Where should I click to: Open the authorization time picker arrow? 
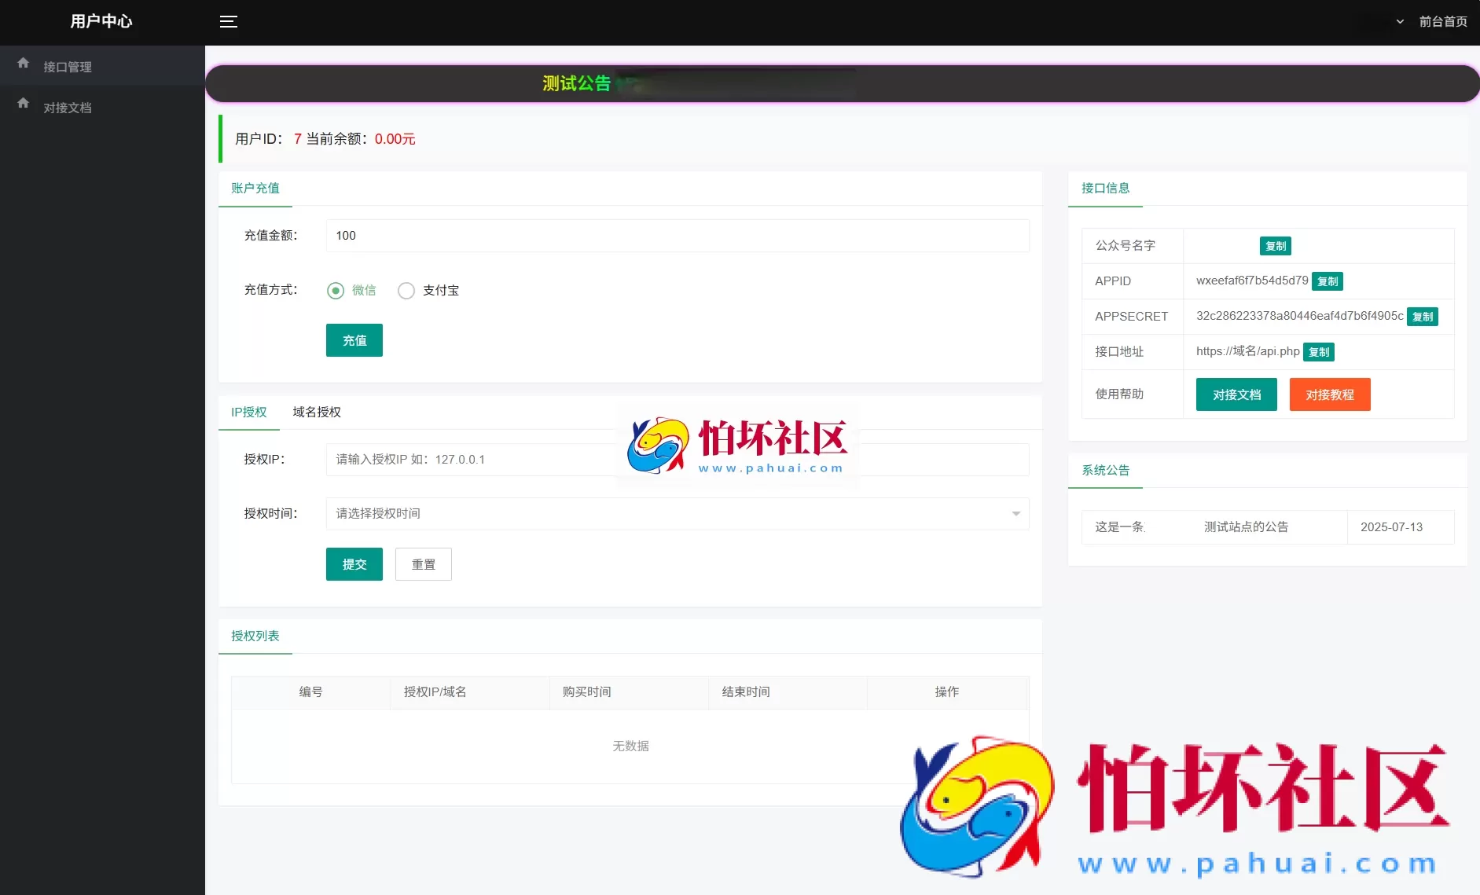[x=1015, y=513]
